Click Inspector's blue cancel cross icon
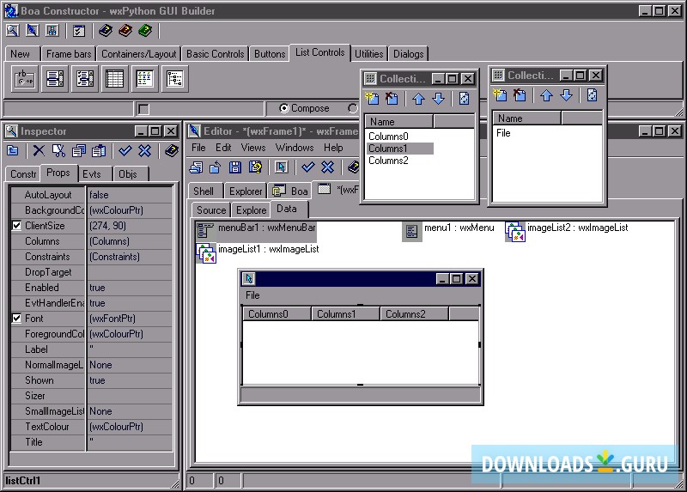This screenshot has width=687, height=492. point(145,151)
